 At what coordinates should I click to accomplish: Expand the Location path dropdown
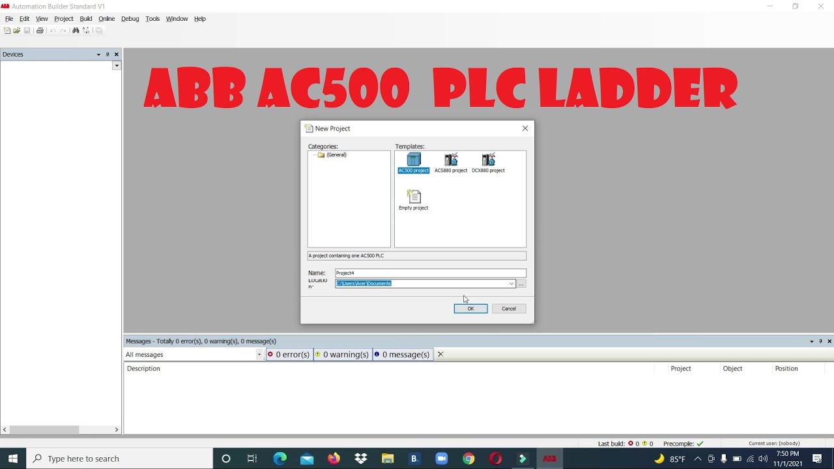(511, 283)
